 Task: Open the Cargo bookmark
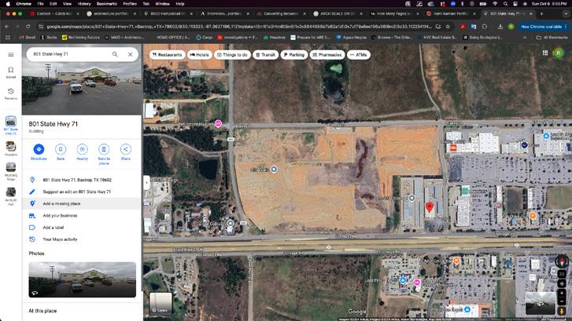pos(205,38)
